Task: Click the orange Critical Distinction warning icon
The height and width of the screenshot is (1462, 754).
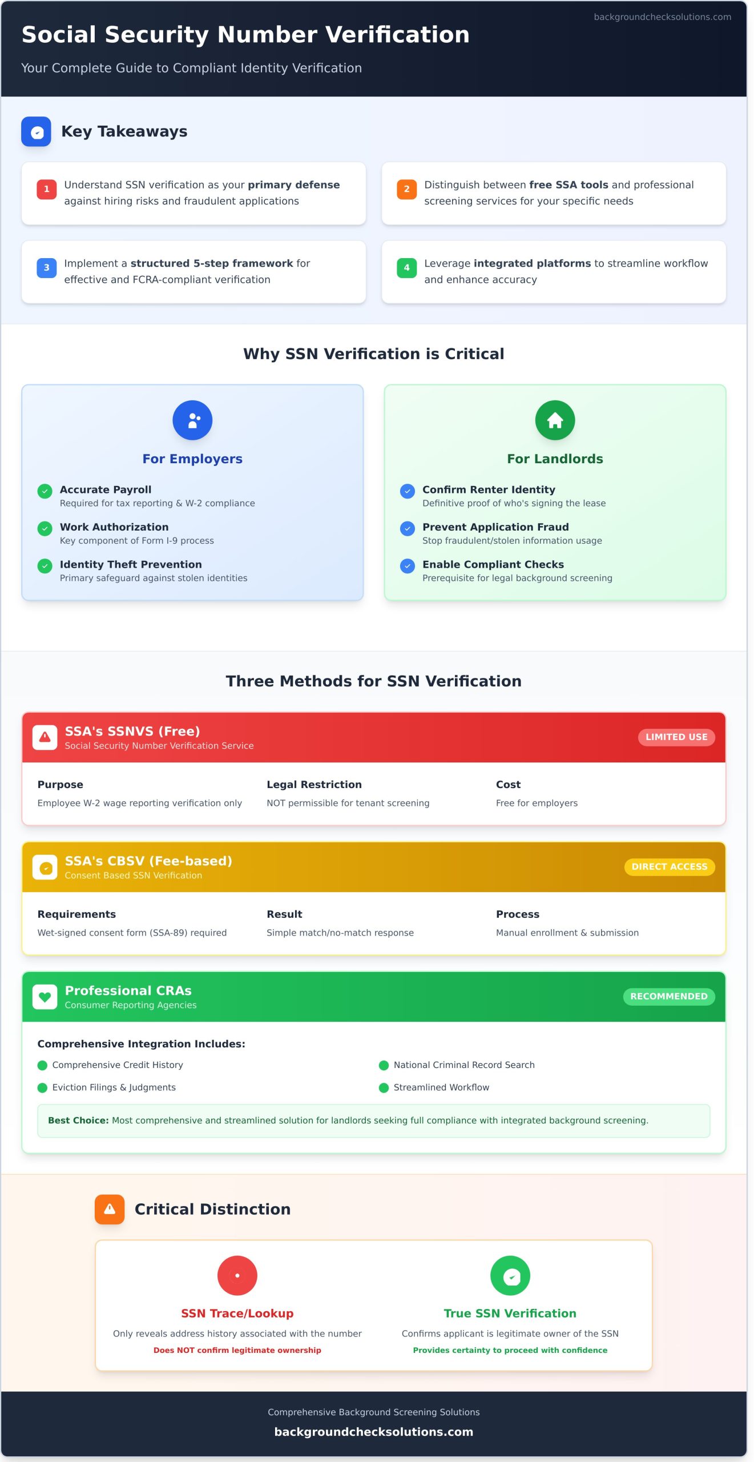Action: 110,1210
